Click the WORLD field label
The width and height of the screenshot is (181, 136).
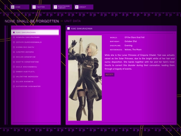pos(114,38)
